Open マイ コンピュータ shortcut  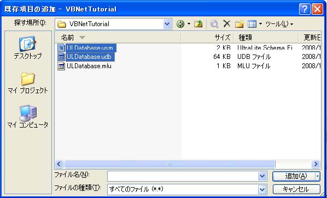pos(28,117)
